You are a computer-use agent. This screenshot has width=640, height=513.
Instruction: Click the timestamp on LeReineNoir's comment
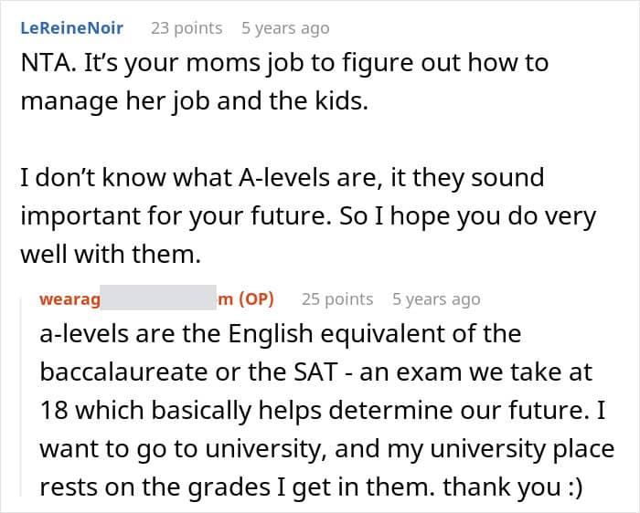pyautogui.click(x=284, y=28)
